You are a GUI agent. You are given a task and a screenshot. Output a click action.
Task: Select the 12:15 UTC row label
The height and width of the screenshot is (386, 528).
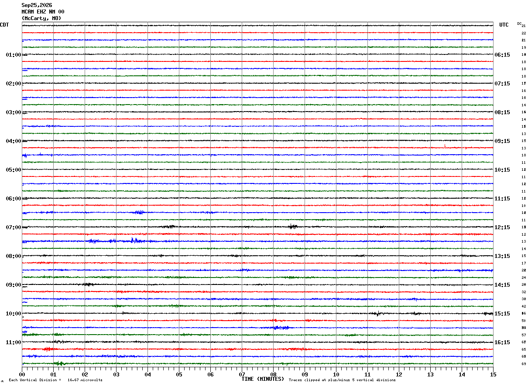[502, 227]
